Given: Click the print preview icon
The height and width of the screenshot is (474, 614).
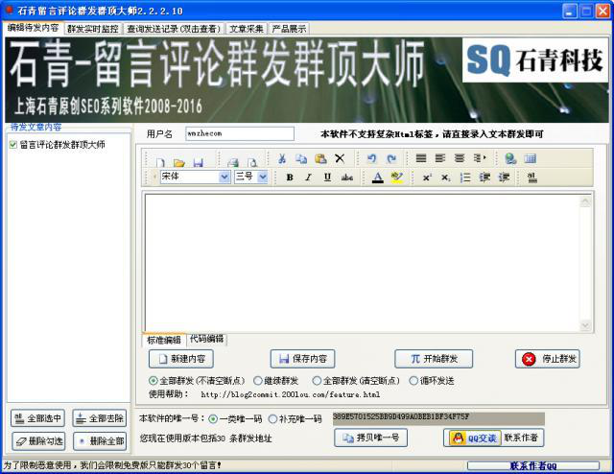Looking at the screenshot, I should click(252, 162).
